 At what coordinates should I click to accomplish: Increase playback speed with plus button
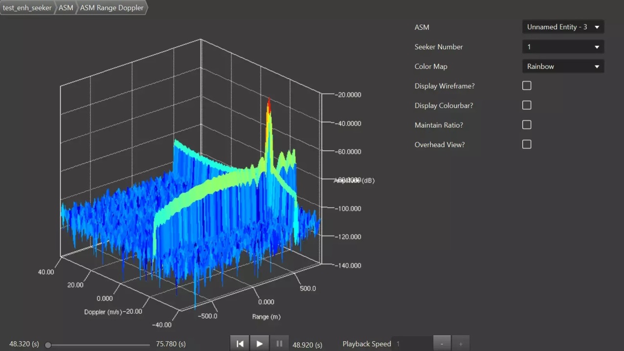(460, 344)
